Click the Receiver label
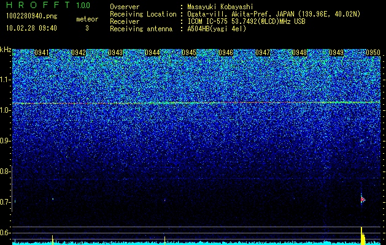386x245 pixels. point(125,21)
